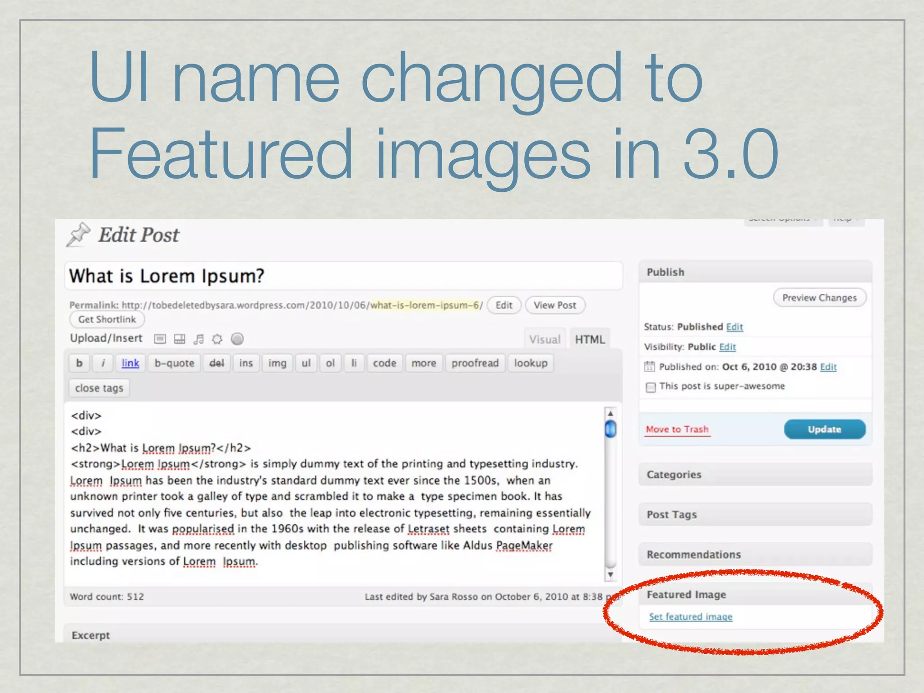
Task: Click the add media upload icon
Action: [217, 339]
